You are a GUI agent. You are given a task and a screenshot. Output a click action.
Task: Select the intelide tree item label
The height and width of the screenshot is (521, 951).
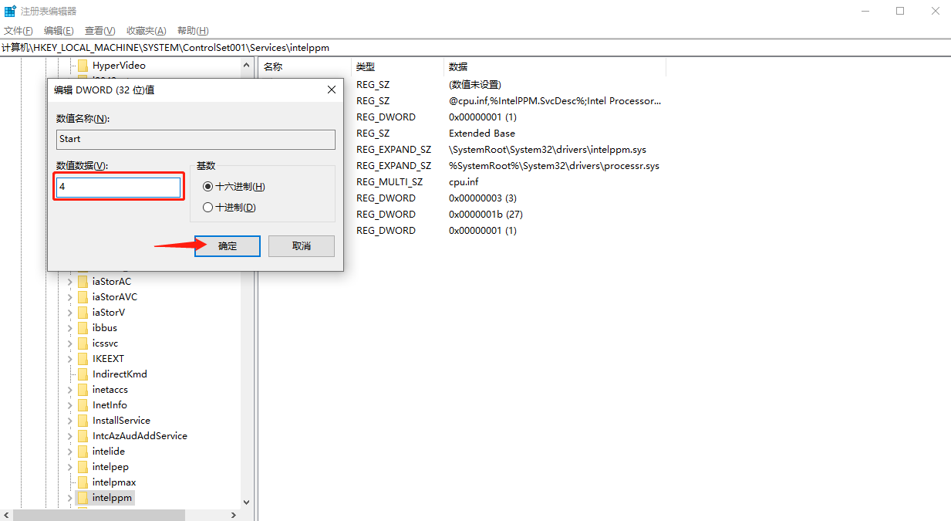(109, 452)
